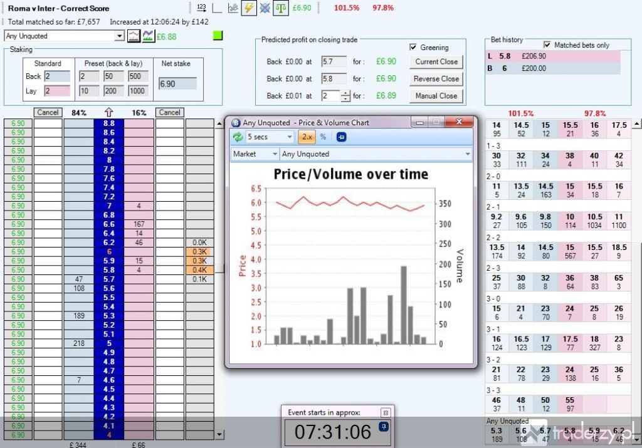
Task: Click the Reverse Close button
Action: 436,79
